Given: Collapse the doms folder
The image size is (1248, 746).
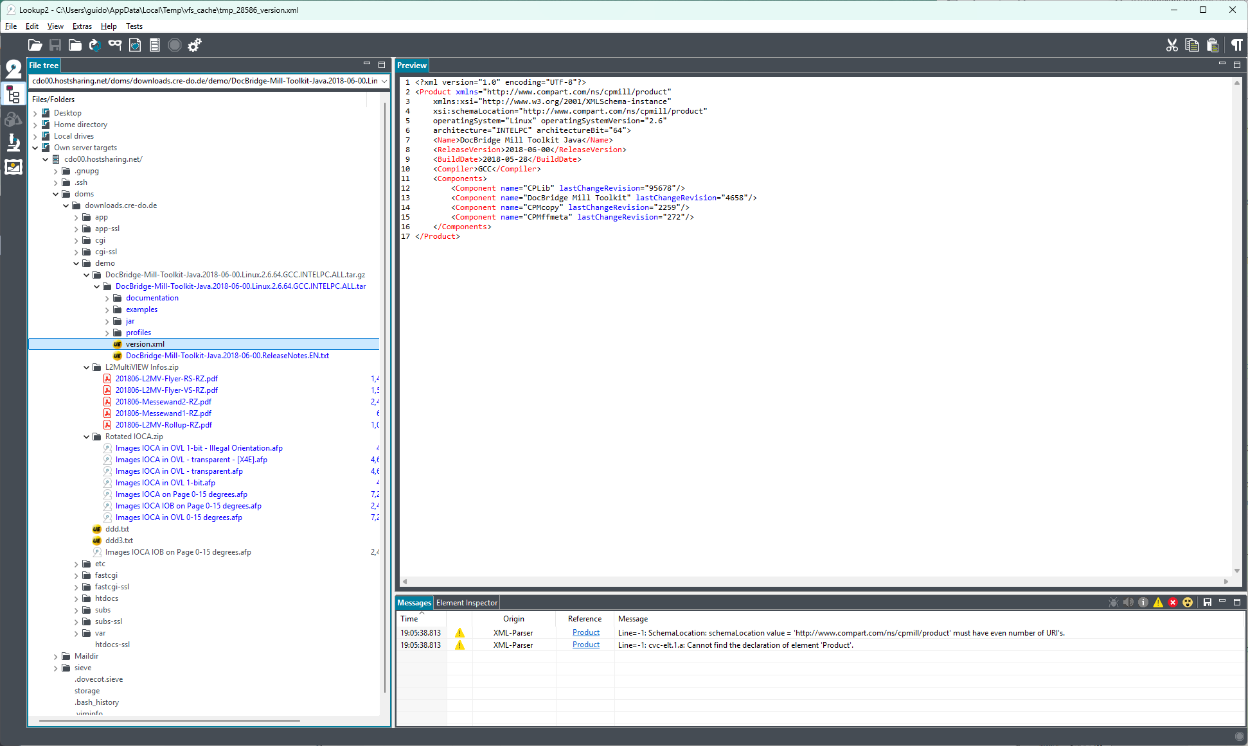Looking at the screenshot, I should tap(56, 194).
